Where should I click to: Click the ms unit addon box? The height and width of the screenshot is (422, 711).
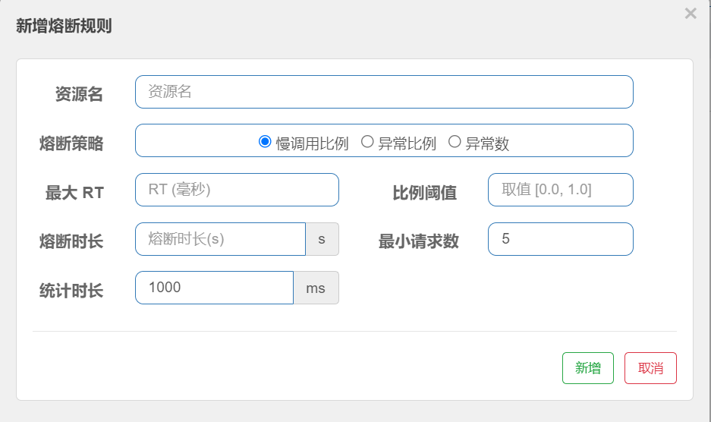tap(316, 288)
